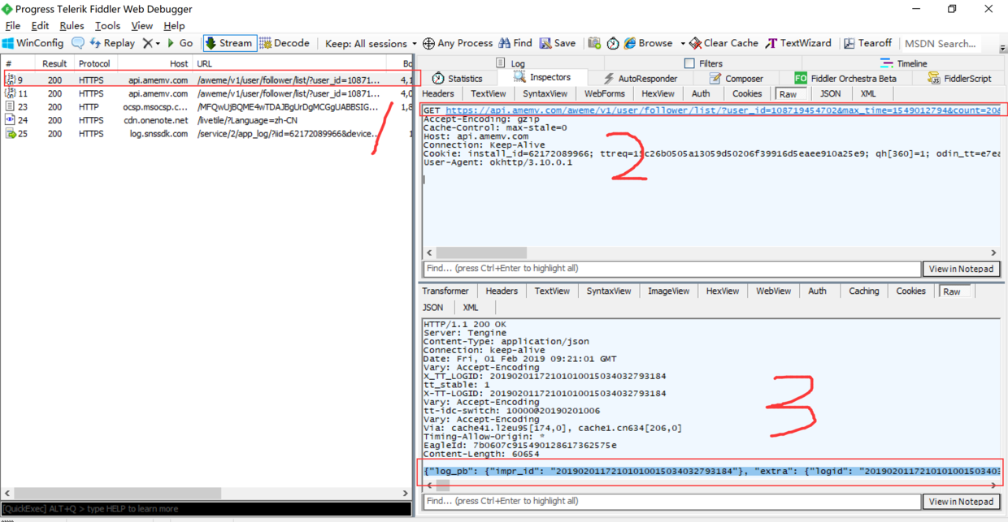Click the request Find text field
This screenshot has width=1008, height=522.
click(x=671, y=269)
